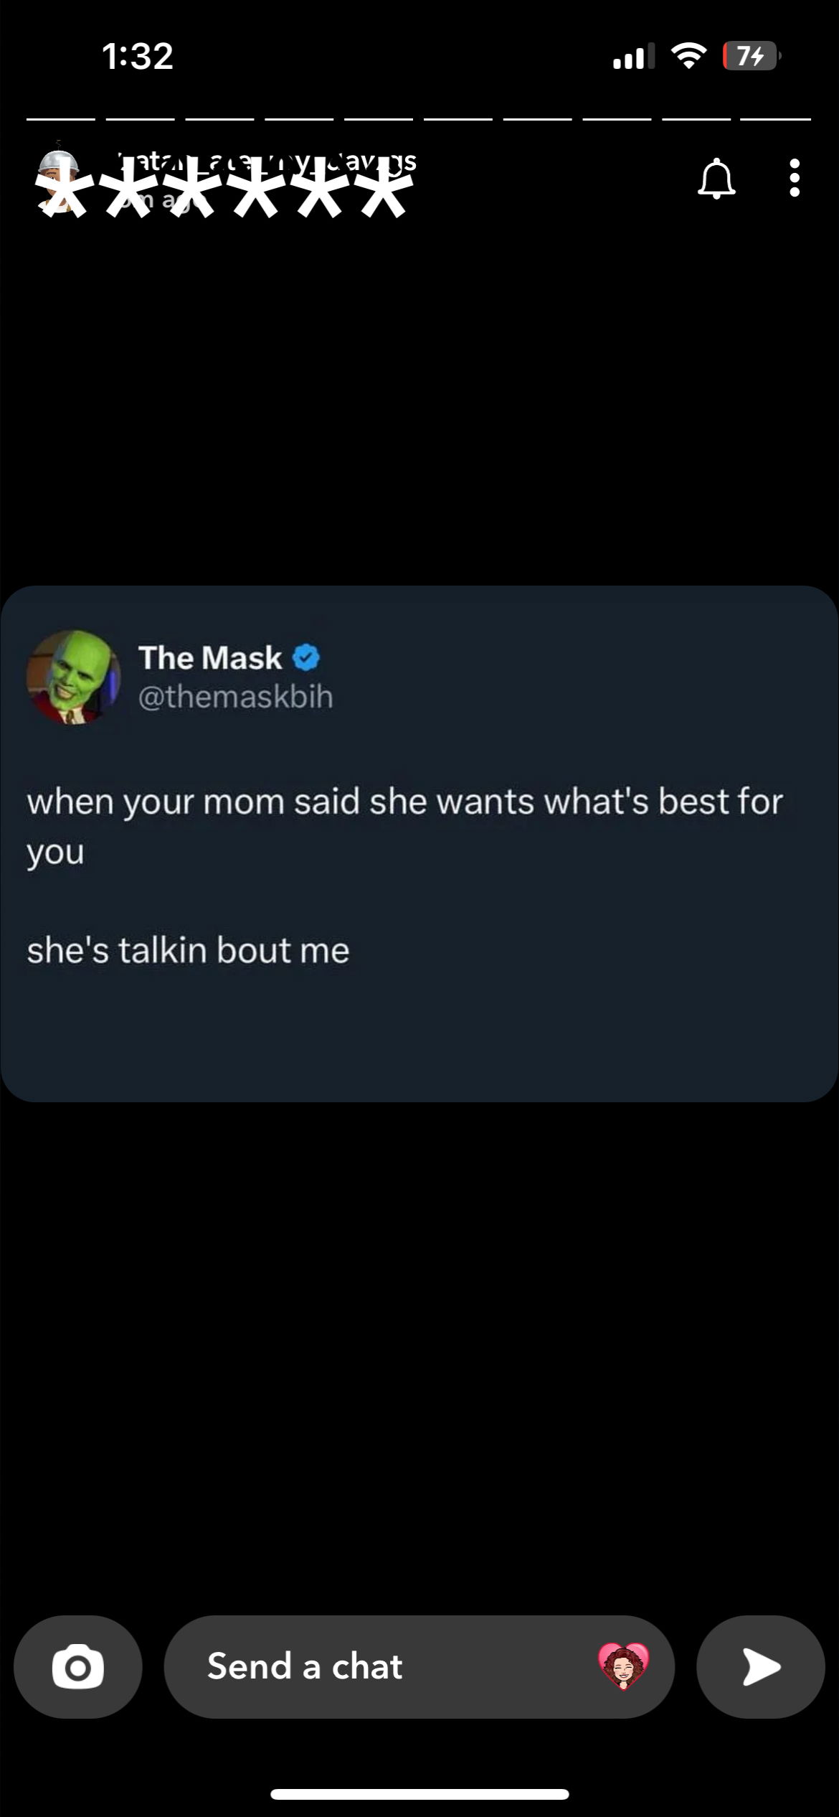
Task: Tap the battery indicator in status bar
Action: pos(752,56)
